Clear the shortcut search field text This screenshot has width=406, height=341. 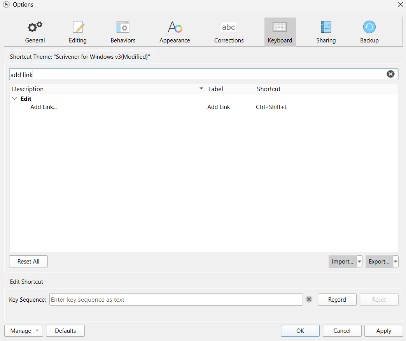pyautogui.click(x=390, y=74)
